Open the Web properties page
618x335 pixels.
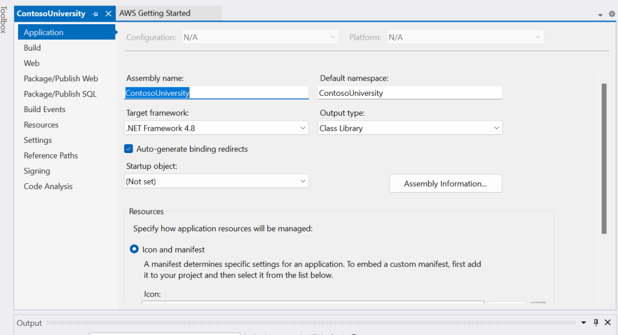pos(31,63)
